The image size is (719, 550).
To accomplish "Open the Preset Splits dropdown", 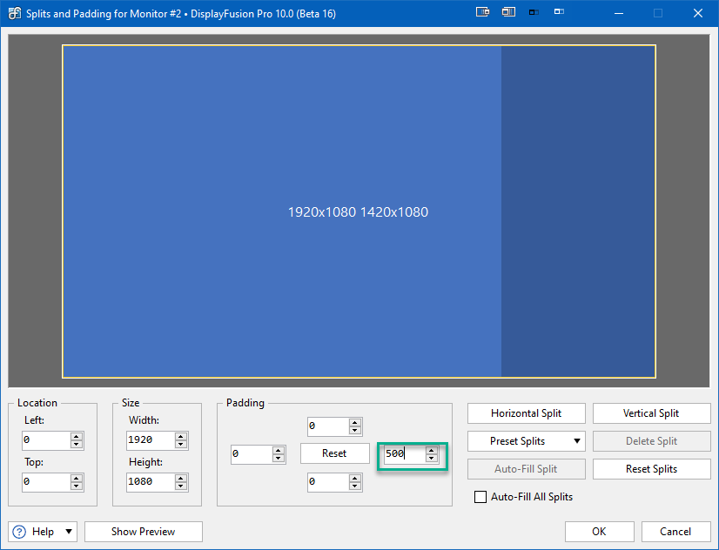I will [527, 441].
